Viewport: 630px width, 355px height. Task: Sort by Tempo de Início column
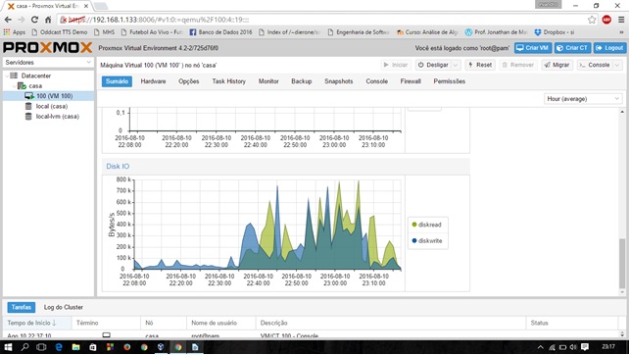pyautogui.click(x=37, y=323)
